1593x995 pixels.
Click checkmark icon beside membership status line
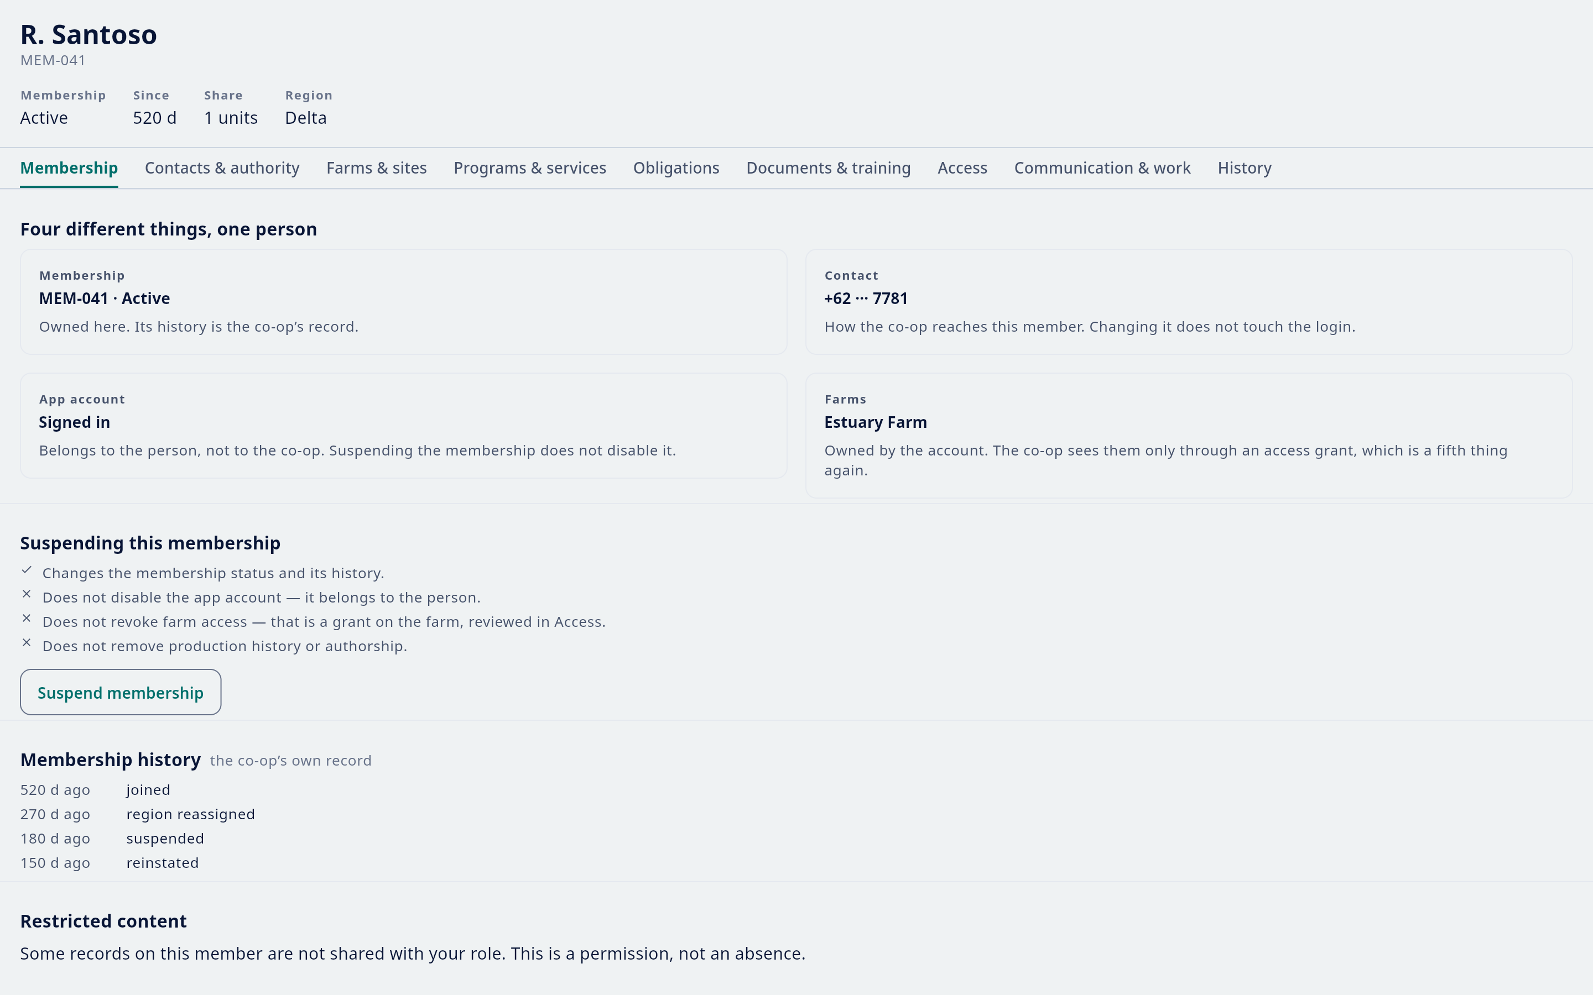pyautogui.click(x=27, y=570)
